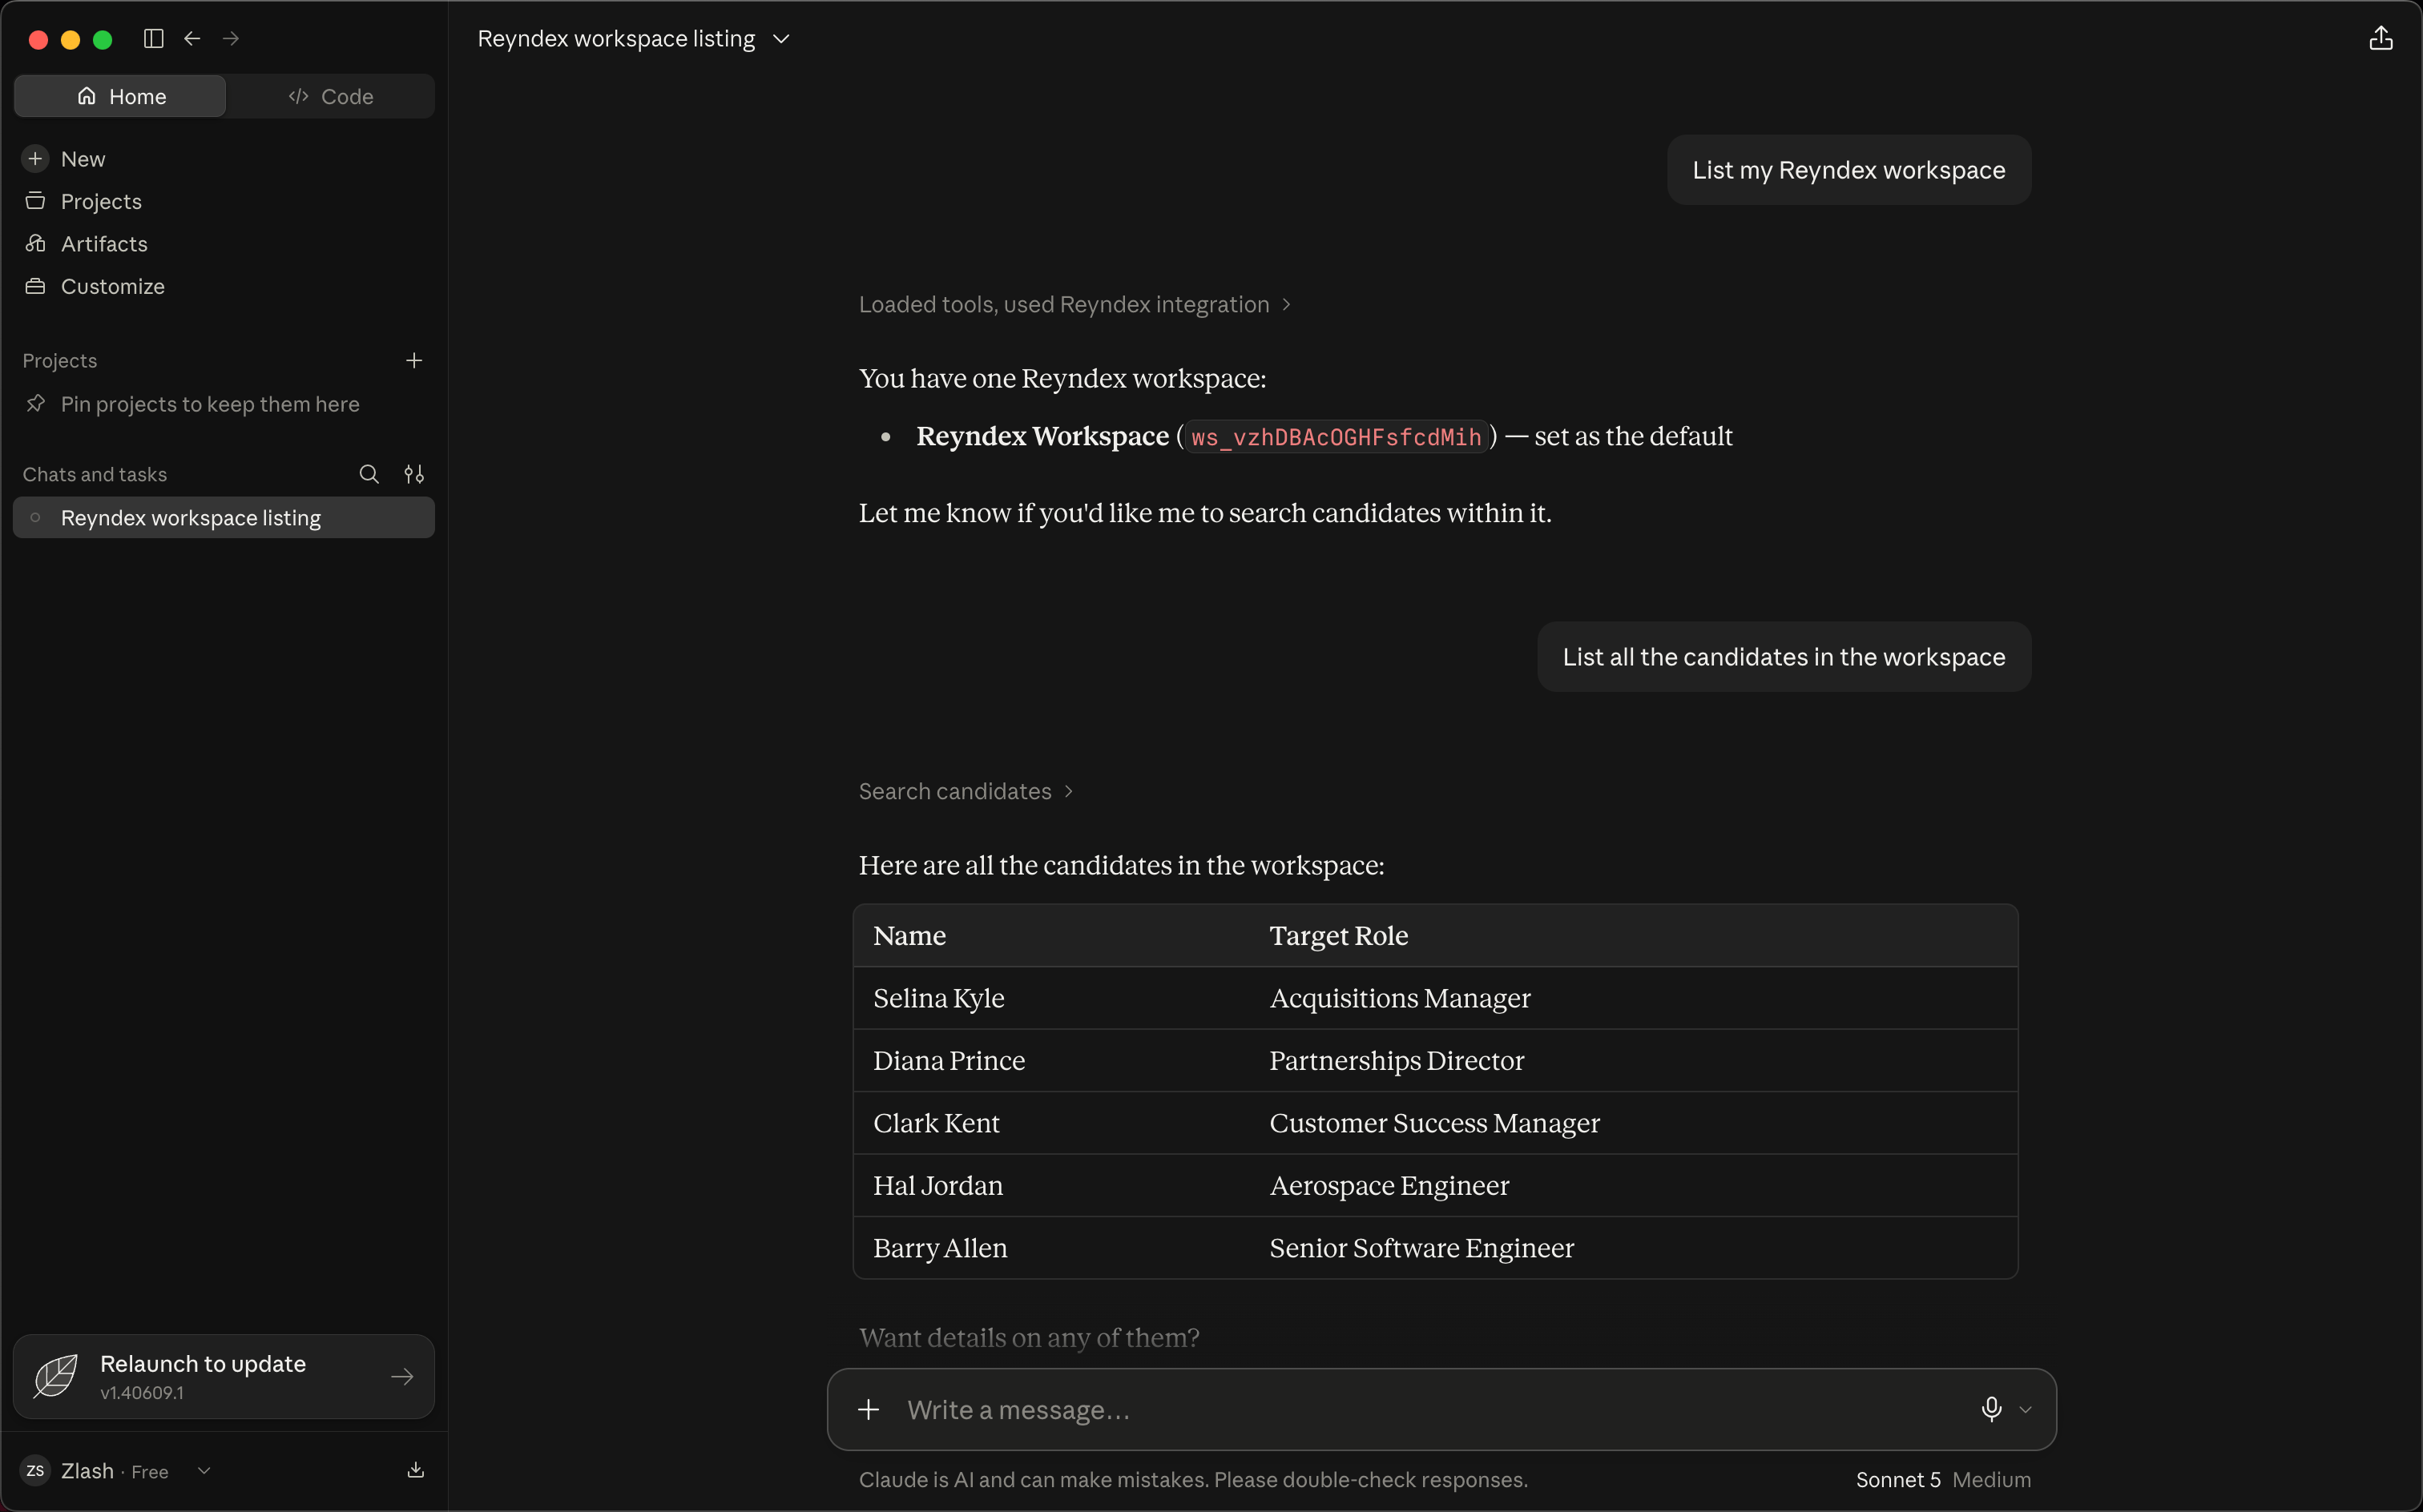Click the chat title Reyndex workspace listing
This screenshot has width=2423, height=1512.
(x=616, y=39)
